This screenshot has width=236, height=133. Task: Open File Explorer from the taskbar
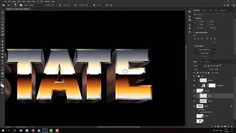pyautogui.click(x=27, y=130)
